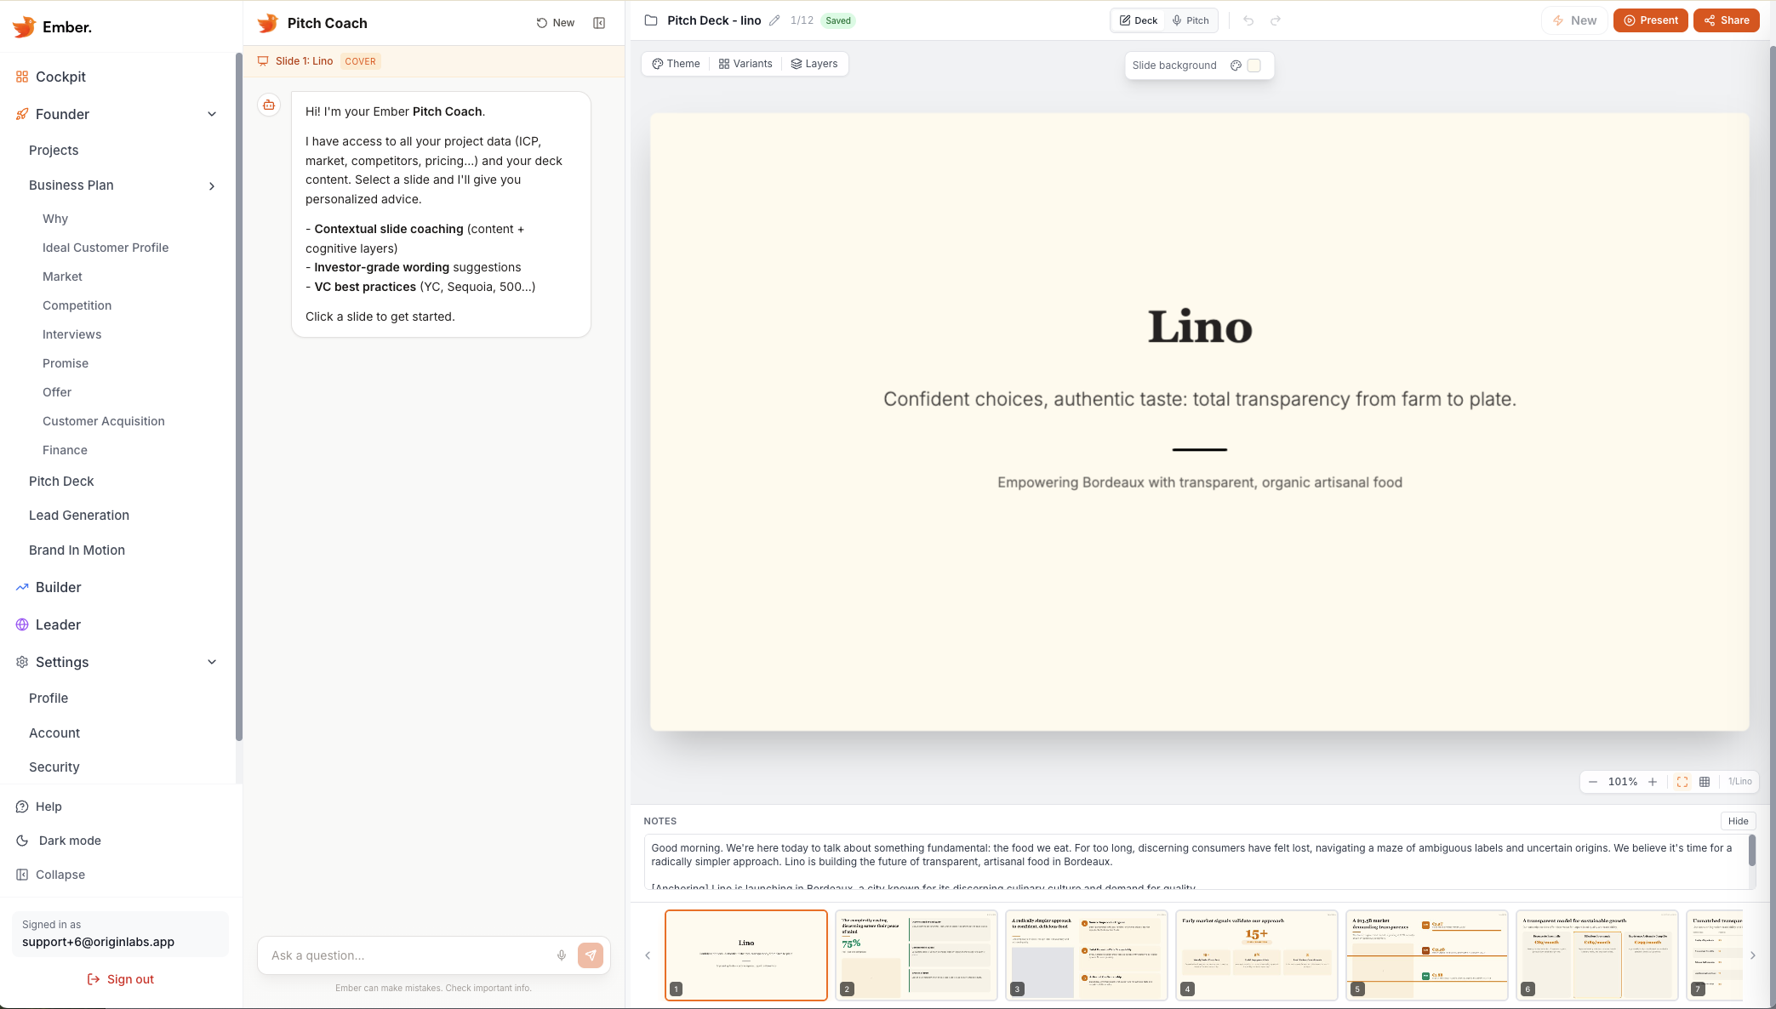This screenshot has height=1009, width=1776.
Task: Click the microphone icon in the question box
Action: (562, 955)
